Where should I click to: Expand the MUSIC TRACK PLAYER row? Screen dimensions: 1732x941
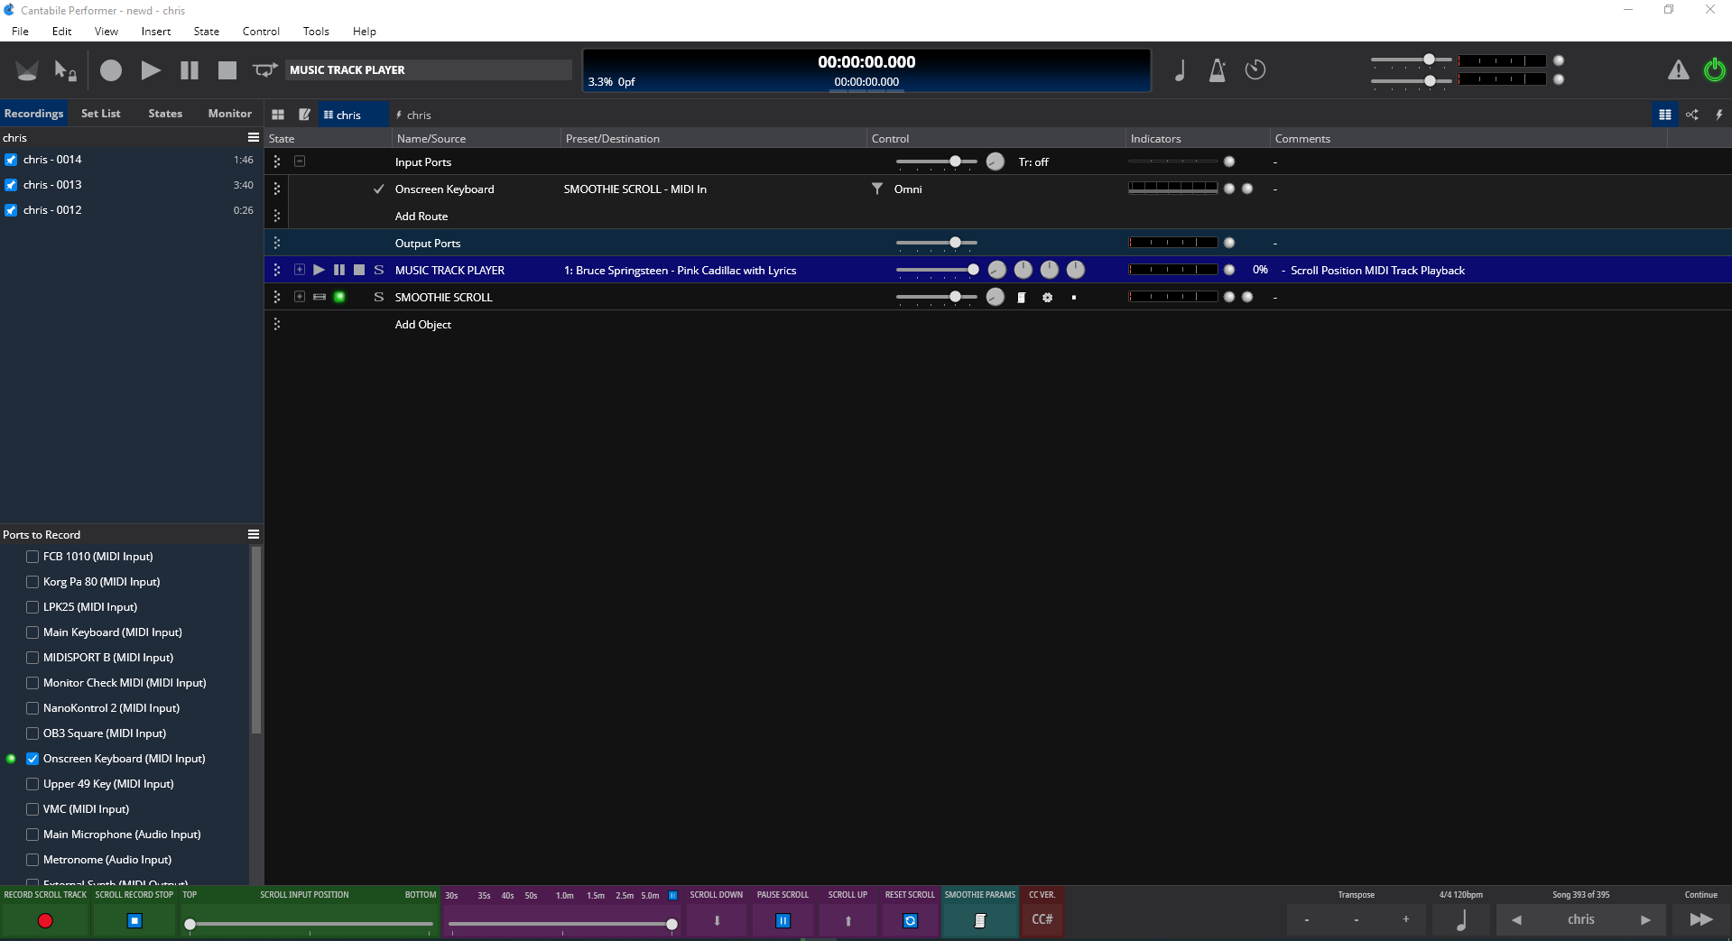click(x=300, y=270)
